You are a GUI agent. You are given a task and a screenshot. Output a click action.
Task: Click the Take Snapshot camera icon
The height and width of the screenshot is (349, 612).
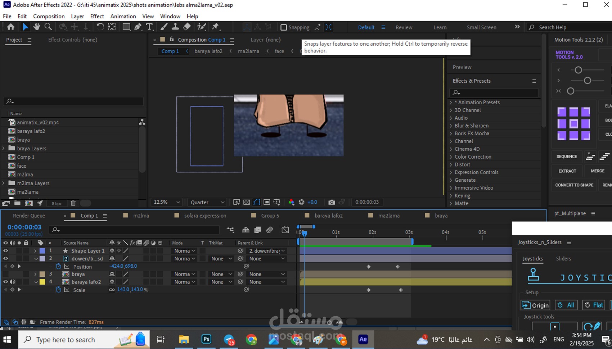(x=332, y=202)
